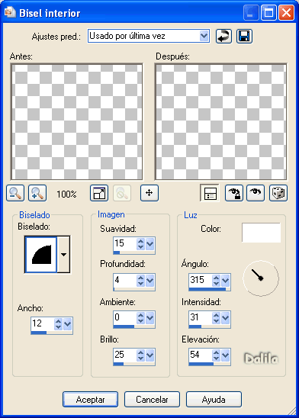Click the save preset floppy disk icon
This screenshot has width=299, height=418.
(x=244, y=36)
